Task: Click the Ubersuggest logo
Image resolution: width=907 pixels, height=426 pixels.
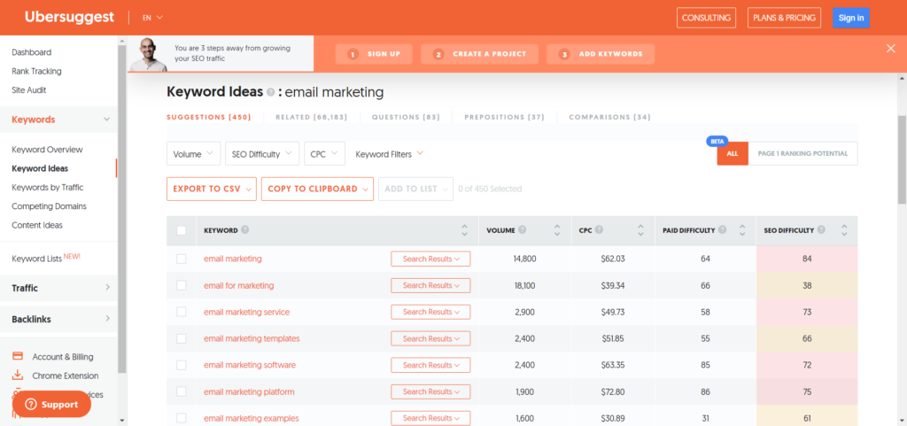Action: (69, 18)
